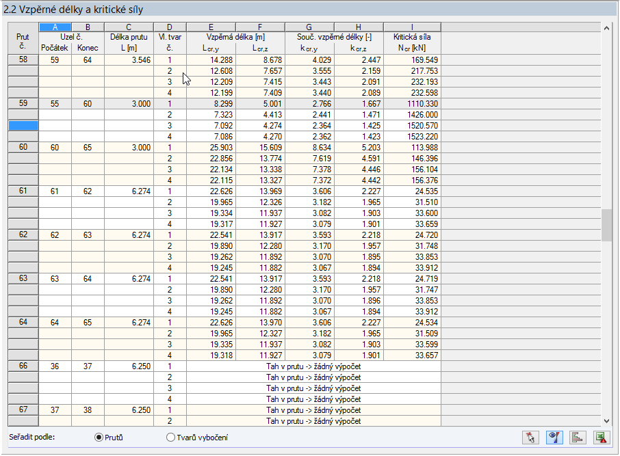620x456 pixels.
Task: Select column D header
Action: (x=170, y=27)
